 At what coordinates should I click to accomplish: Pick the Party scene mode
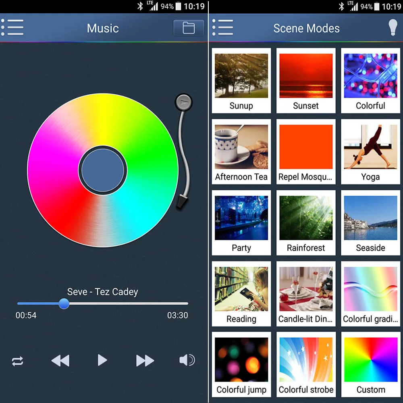(241, 222)
